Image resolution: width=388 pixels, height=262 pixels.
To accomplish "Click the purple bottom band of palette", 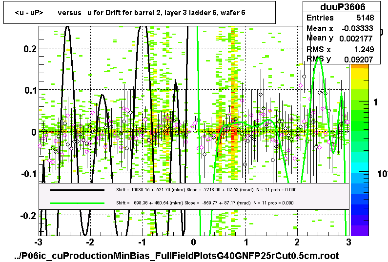I will click(x=360, y=231).
